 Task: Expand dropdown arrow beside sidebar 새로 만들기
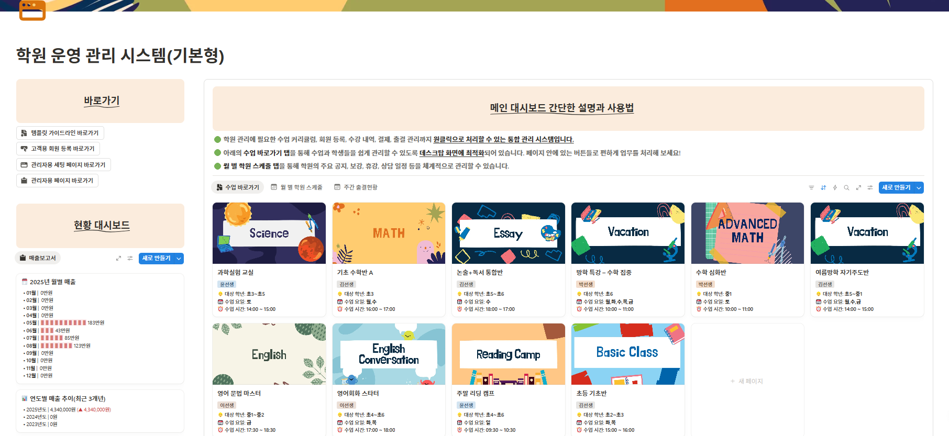179,258
